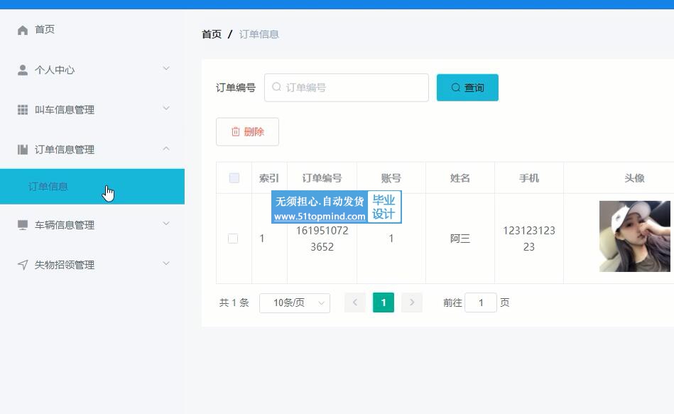Expand the 车辆信息管理 chevron

coord(166,224)
